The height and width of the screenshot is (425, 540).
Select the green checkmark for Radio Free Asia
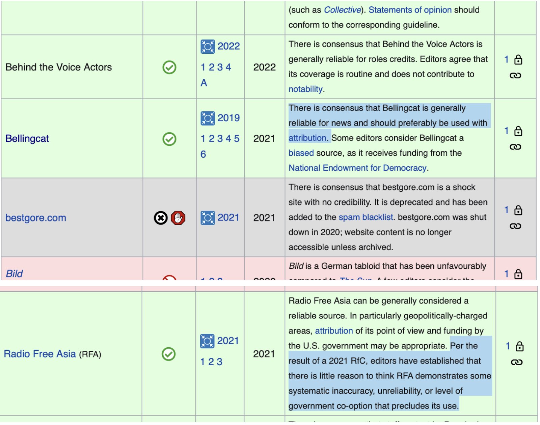pos(169,354)
